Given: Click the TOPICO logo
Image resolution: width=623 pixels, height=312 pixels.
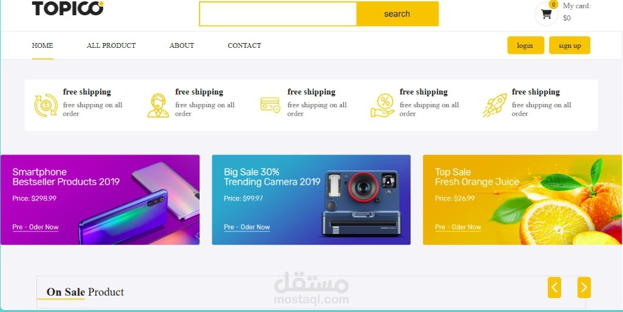Looking at the screenshot, I should (x=67, y=8).
